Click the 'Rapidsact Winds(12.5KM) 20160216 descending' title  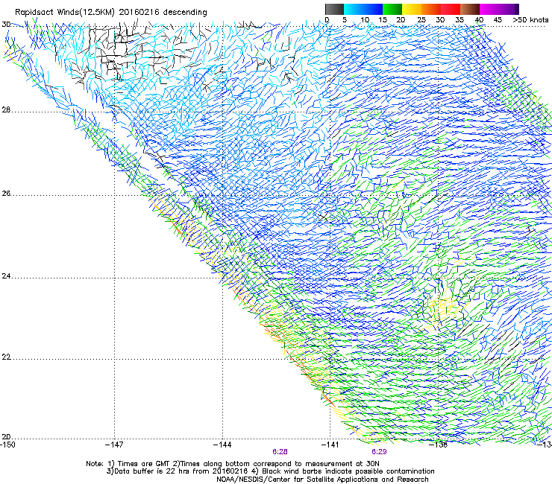tap(111, 13)
